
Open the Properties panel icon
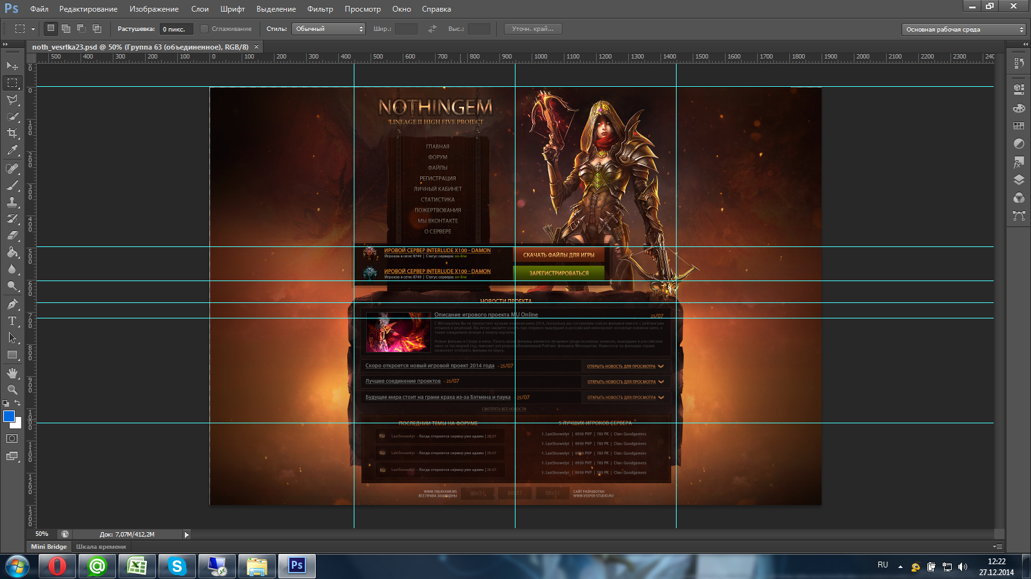tap(1019, 89)
